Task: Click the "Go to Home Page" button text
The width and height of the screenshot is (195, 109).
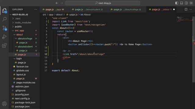Action: click(x=130, y=45)
